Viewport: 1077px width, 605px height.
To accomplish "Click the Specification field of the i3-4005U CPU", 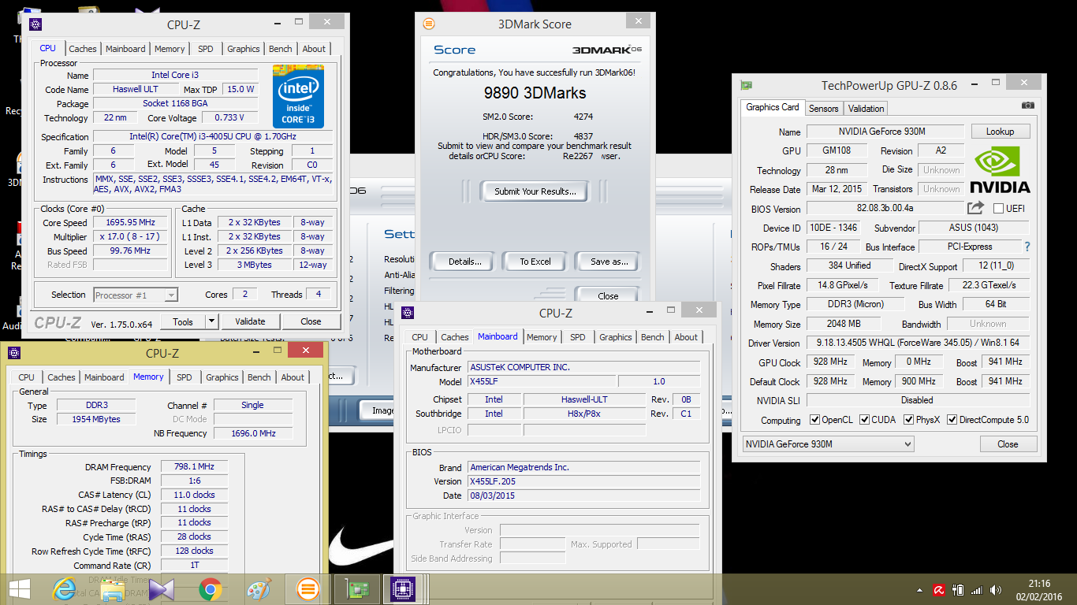I will pos(212,136).
